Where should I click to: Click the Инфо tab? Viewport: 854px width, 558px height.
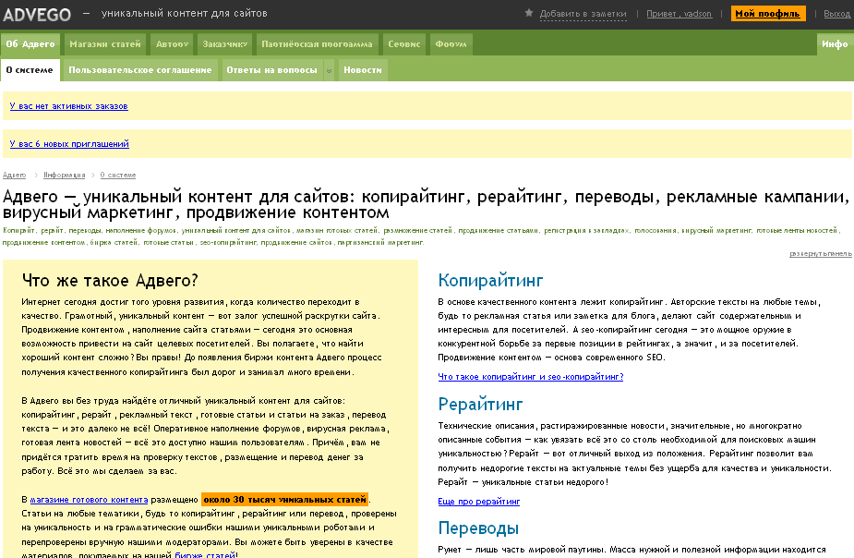(x=835, y=44)
